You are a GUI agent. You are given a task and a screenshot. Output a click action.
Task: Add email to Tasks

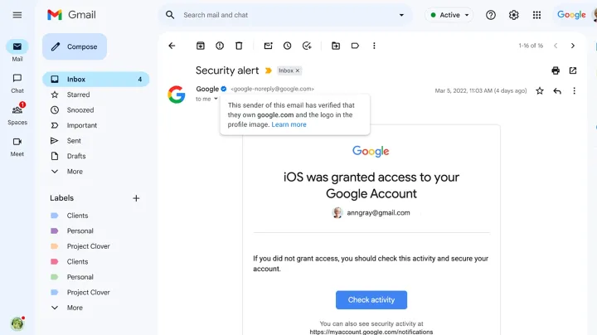coord(307,46)
